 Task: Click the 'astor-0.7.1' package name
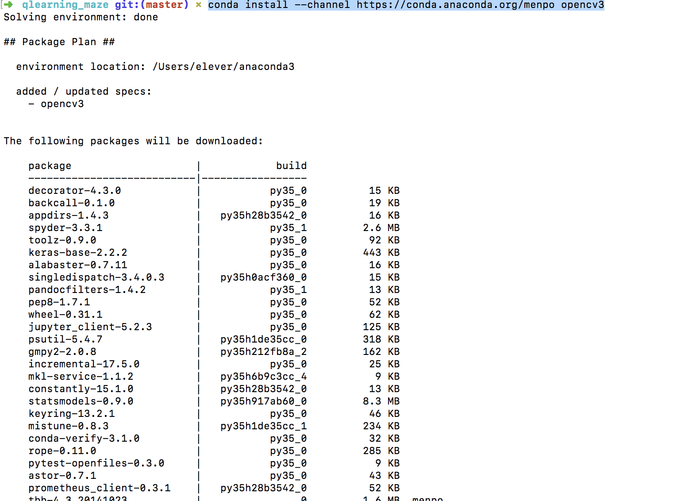(62, 476)
